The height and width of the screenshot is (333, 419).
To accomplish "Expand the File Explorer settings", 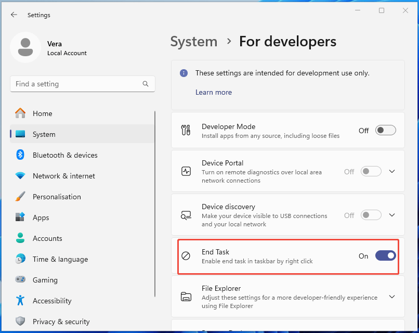I will [392, 297].
